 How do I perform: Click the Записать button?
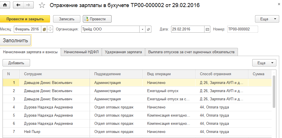click(x=67, y=19)
